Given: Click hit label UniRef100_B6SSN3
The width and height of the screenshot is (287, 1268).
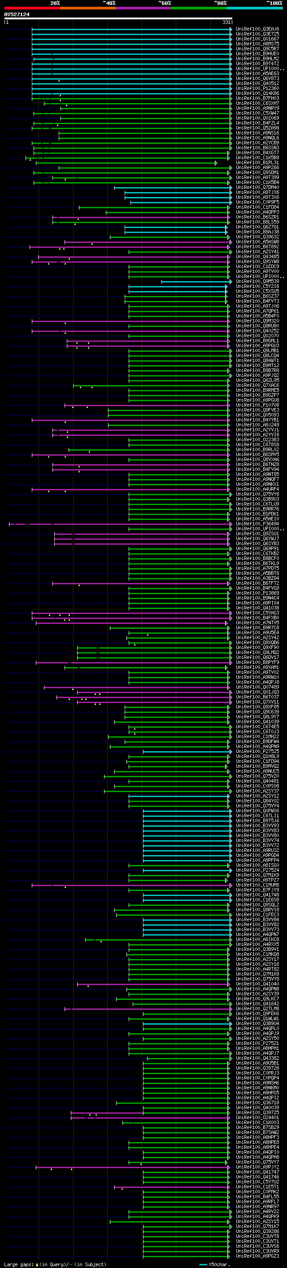Looking at the screenshot, I should (257, 148).
